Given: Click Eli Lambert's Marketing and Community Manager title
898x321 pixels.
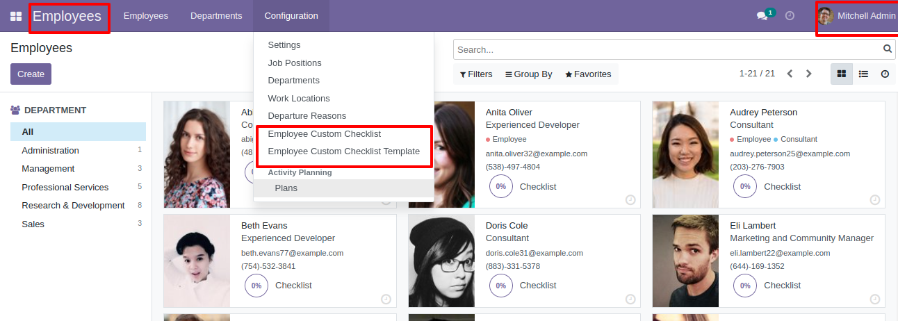Looking at the screenshot, I should click(801, 238).
